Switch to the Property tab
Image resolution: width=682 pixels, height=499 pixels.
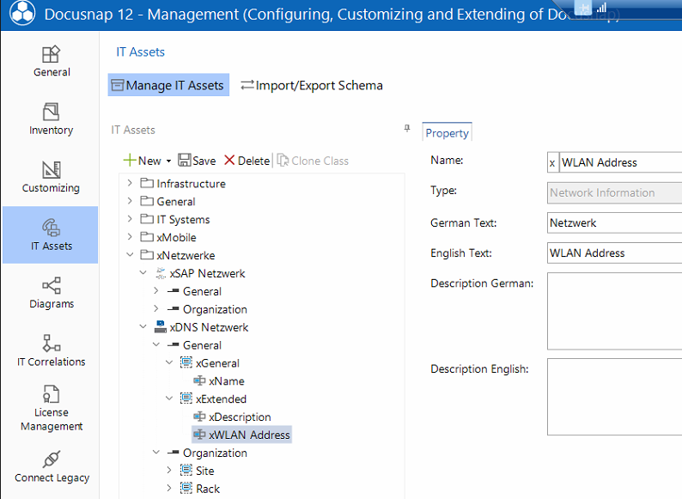tap(447, 133)
